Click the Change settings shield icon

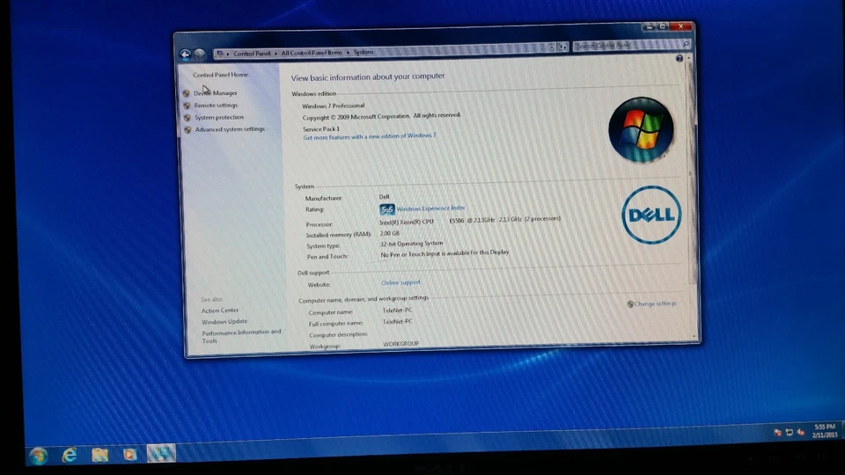tap(630, 304)
